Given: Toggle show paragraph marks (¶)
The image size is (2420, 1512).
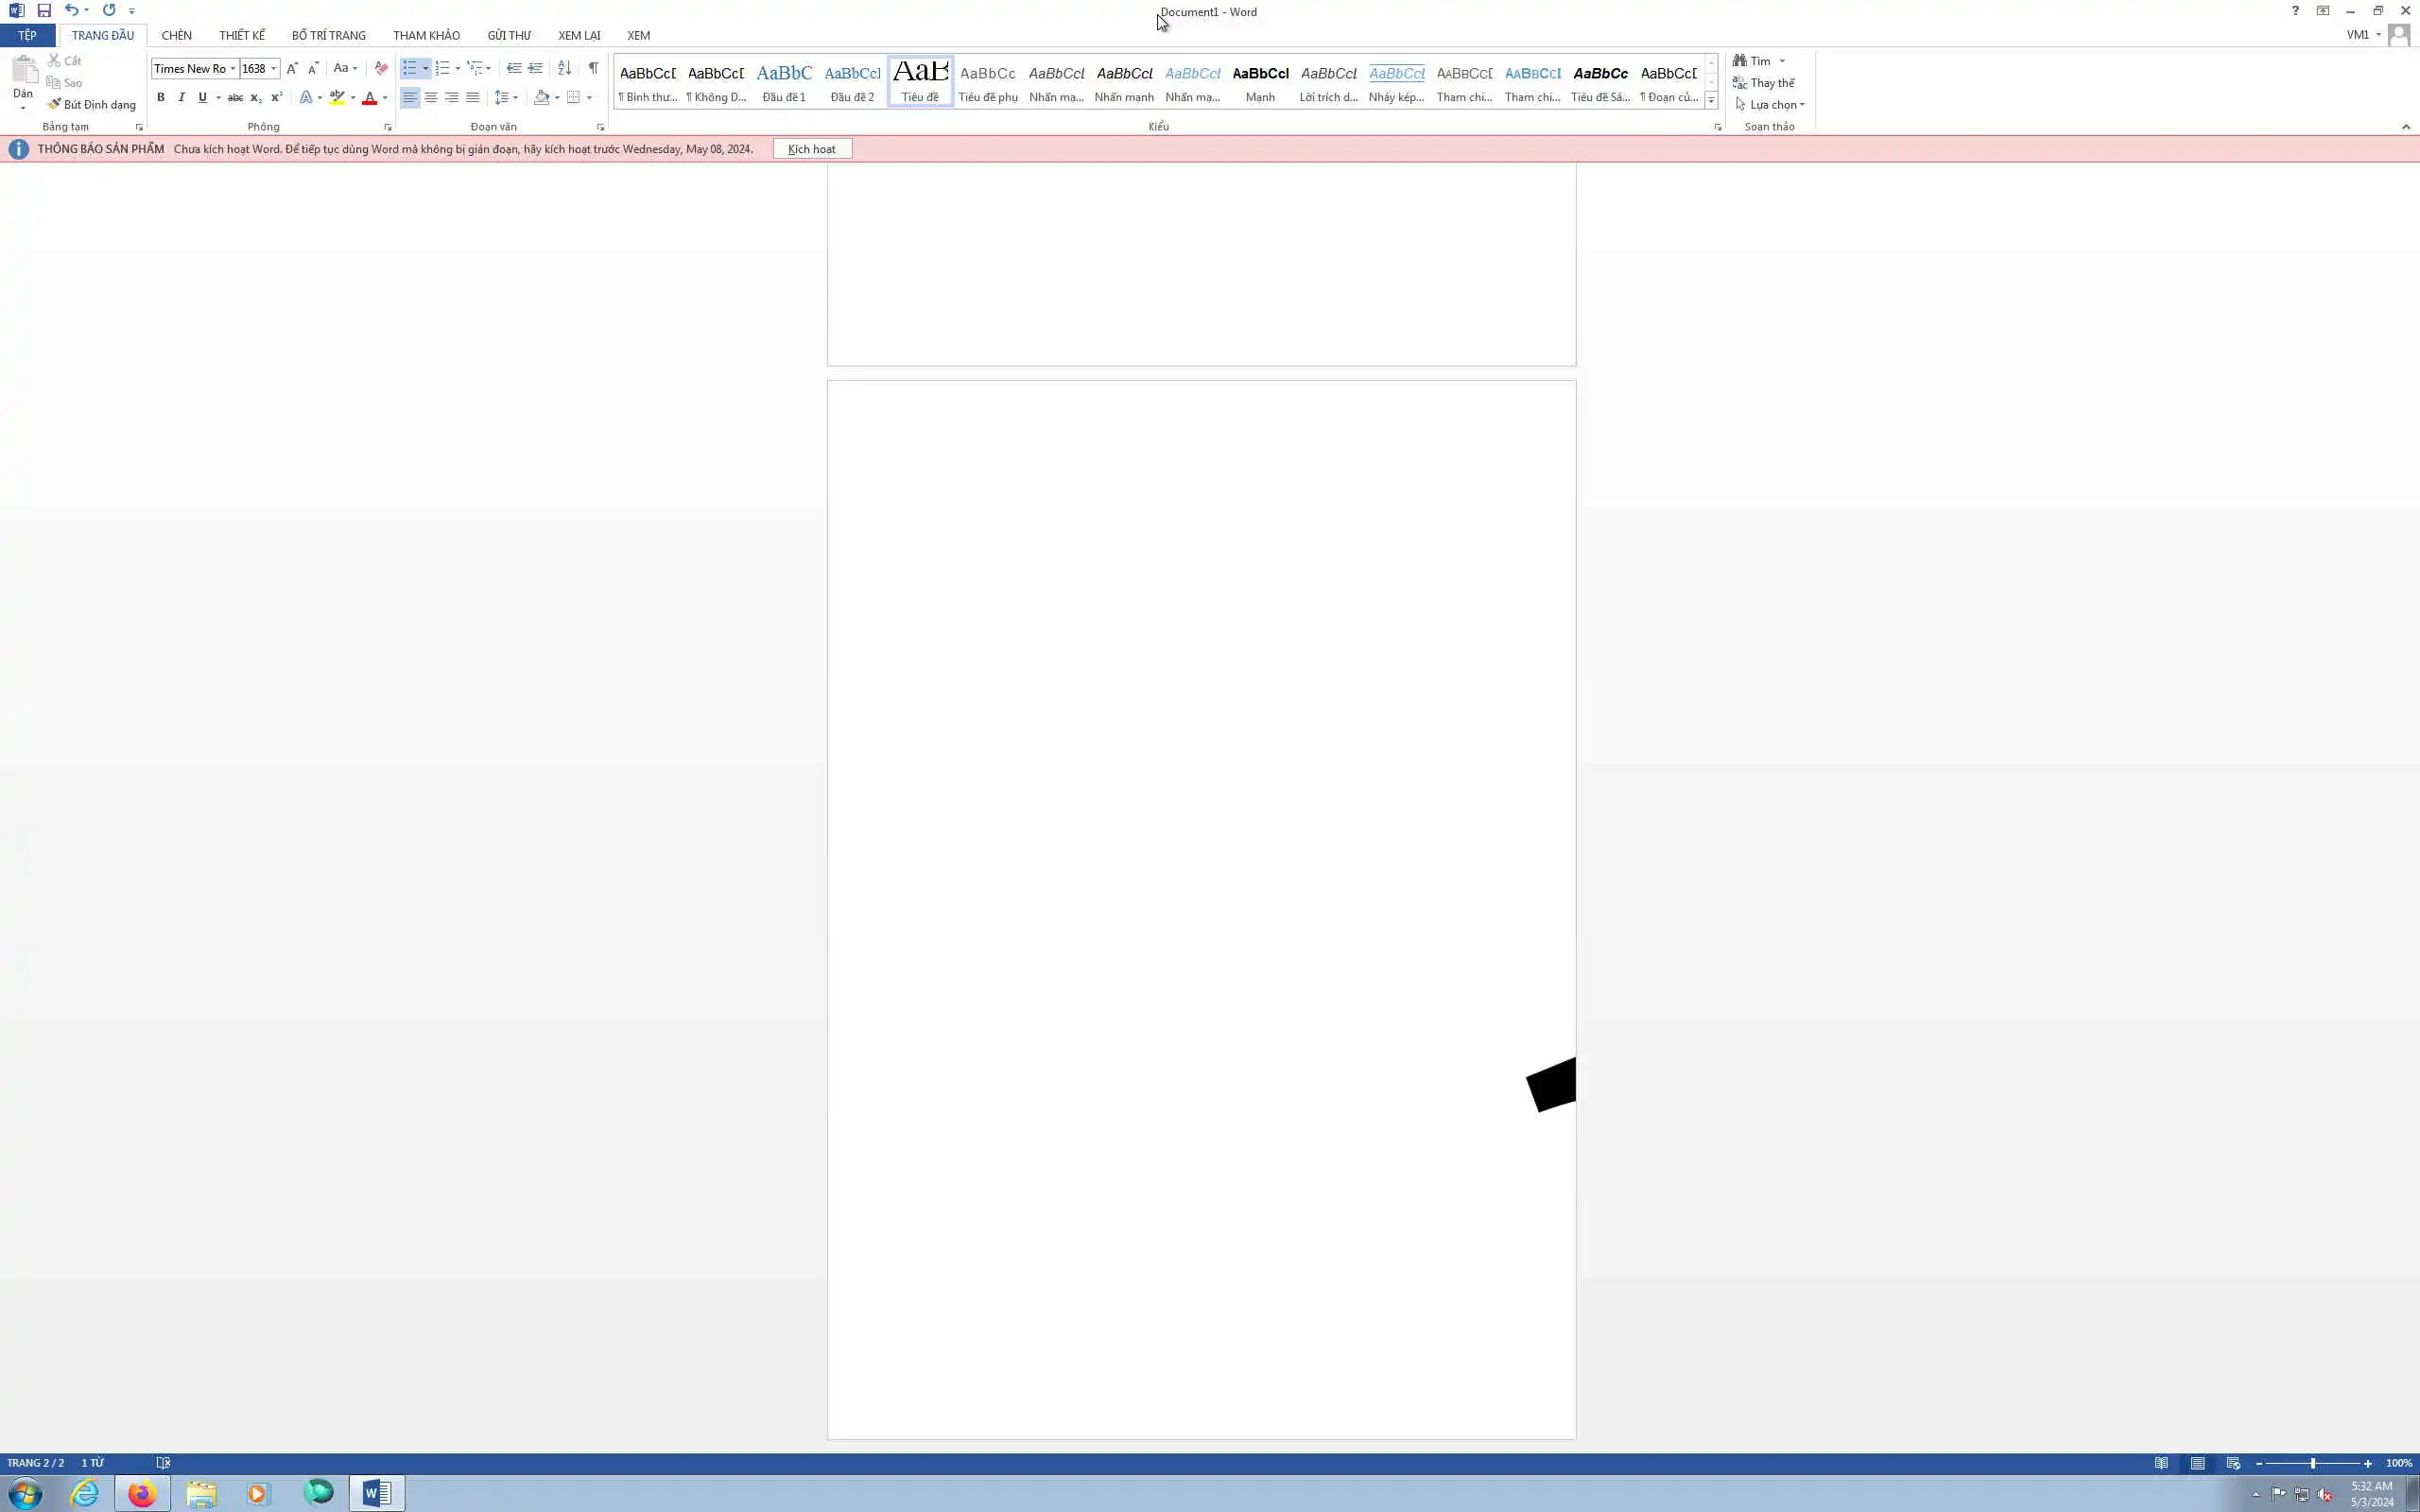Looking at the screenshot, I should [593, 68].
